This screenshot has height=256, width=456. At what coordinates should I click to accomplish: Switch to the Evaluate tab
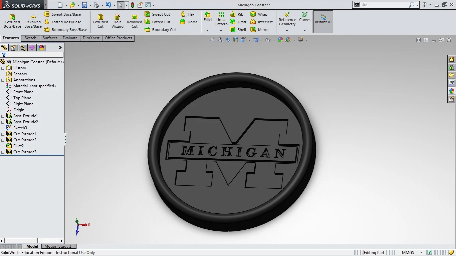pos(70,38)
